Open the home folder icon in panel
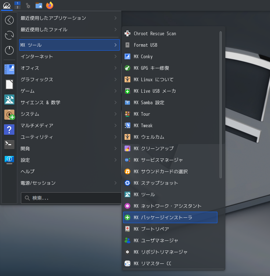The image size is (270, 276). [x=39, y=5]
